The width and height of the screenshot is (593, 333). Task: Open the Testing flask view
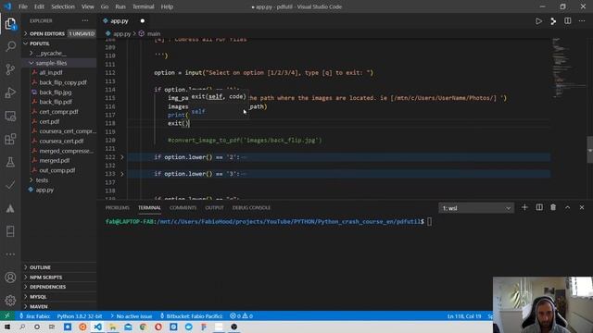coord(10,162)
